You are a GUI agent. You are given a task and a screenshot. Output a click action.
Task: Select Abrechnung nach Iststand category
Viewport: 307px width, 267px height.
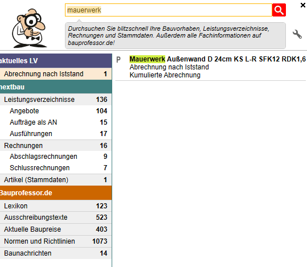point(56,74)
